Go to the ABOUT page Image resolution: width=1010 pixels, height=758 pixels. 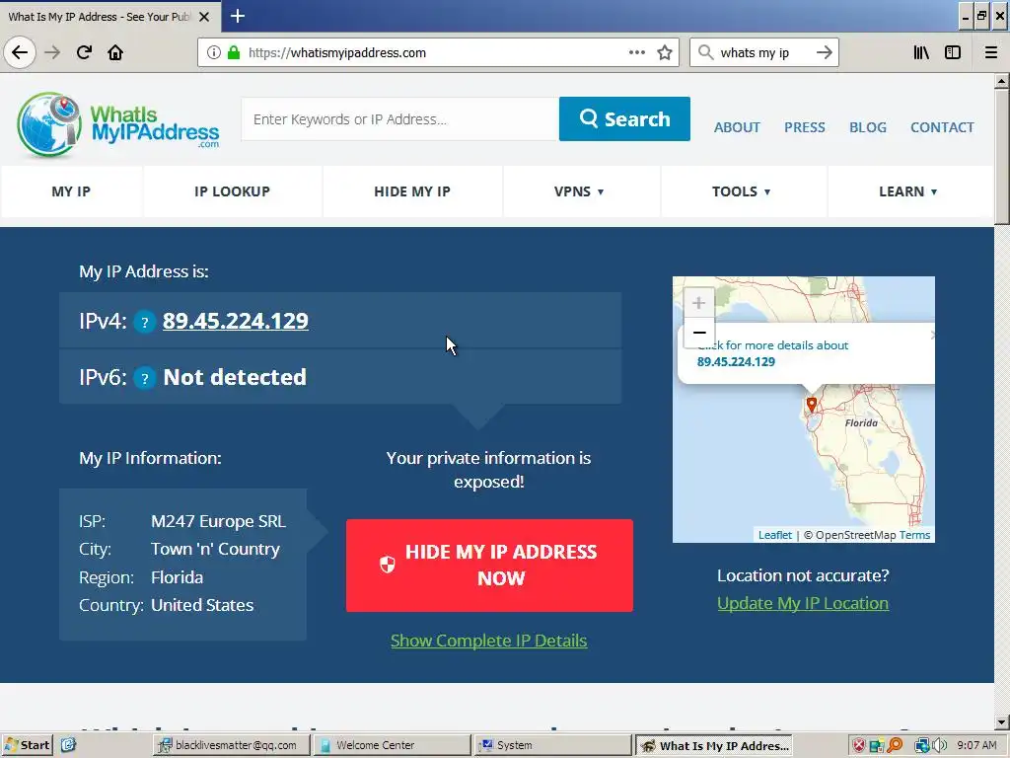click(x=737, y=127)
